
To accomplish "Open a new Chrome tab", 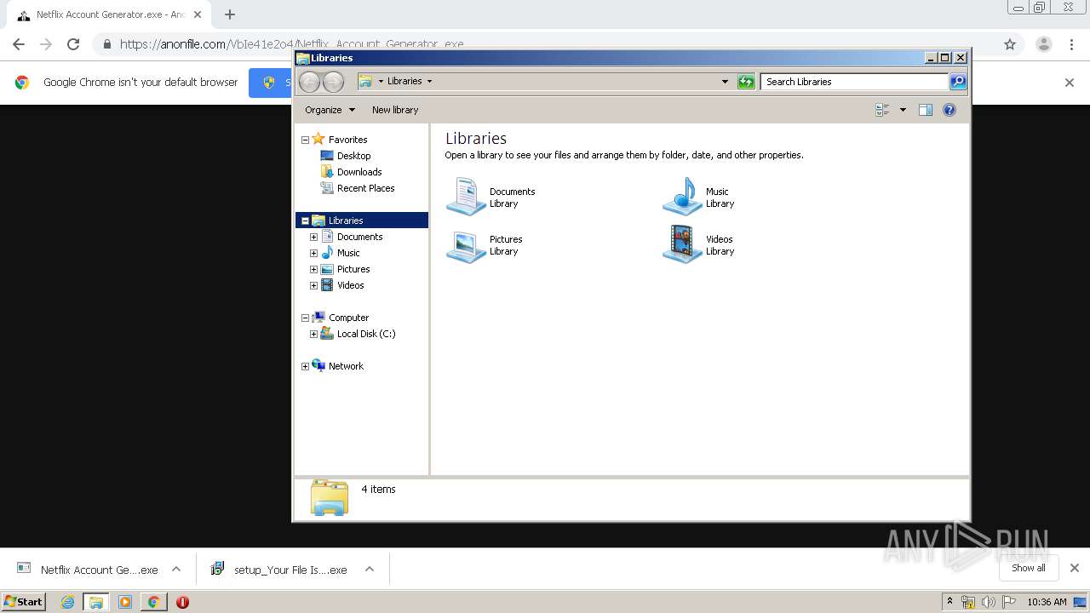I will (x=230, y=14).
